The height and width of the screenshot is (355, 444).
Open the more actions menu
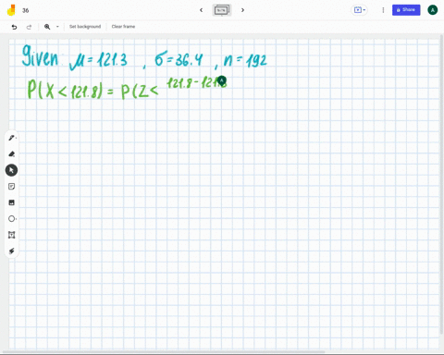click(383, 10)
